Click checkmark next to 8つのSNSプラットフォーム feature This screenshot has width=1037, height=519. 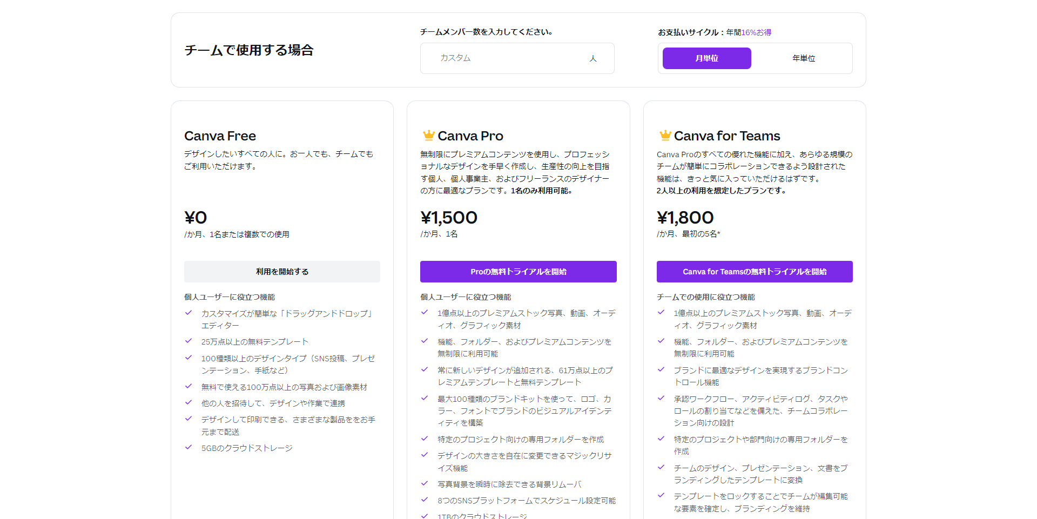[x=425, y=500]
